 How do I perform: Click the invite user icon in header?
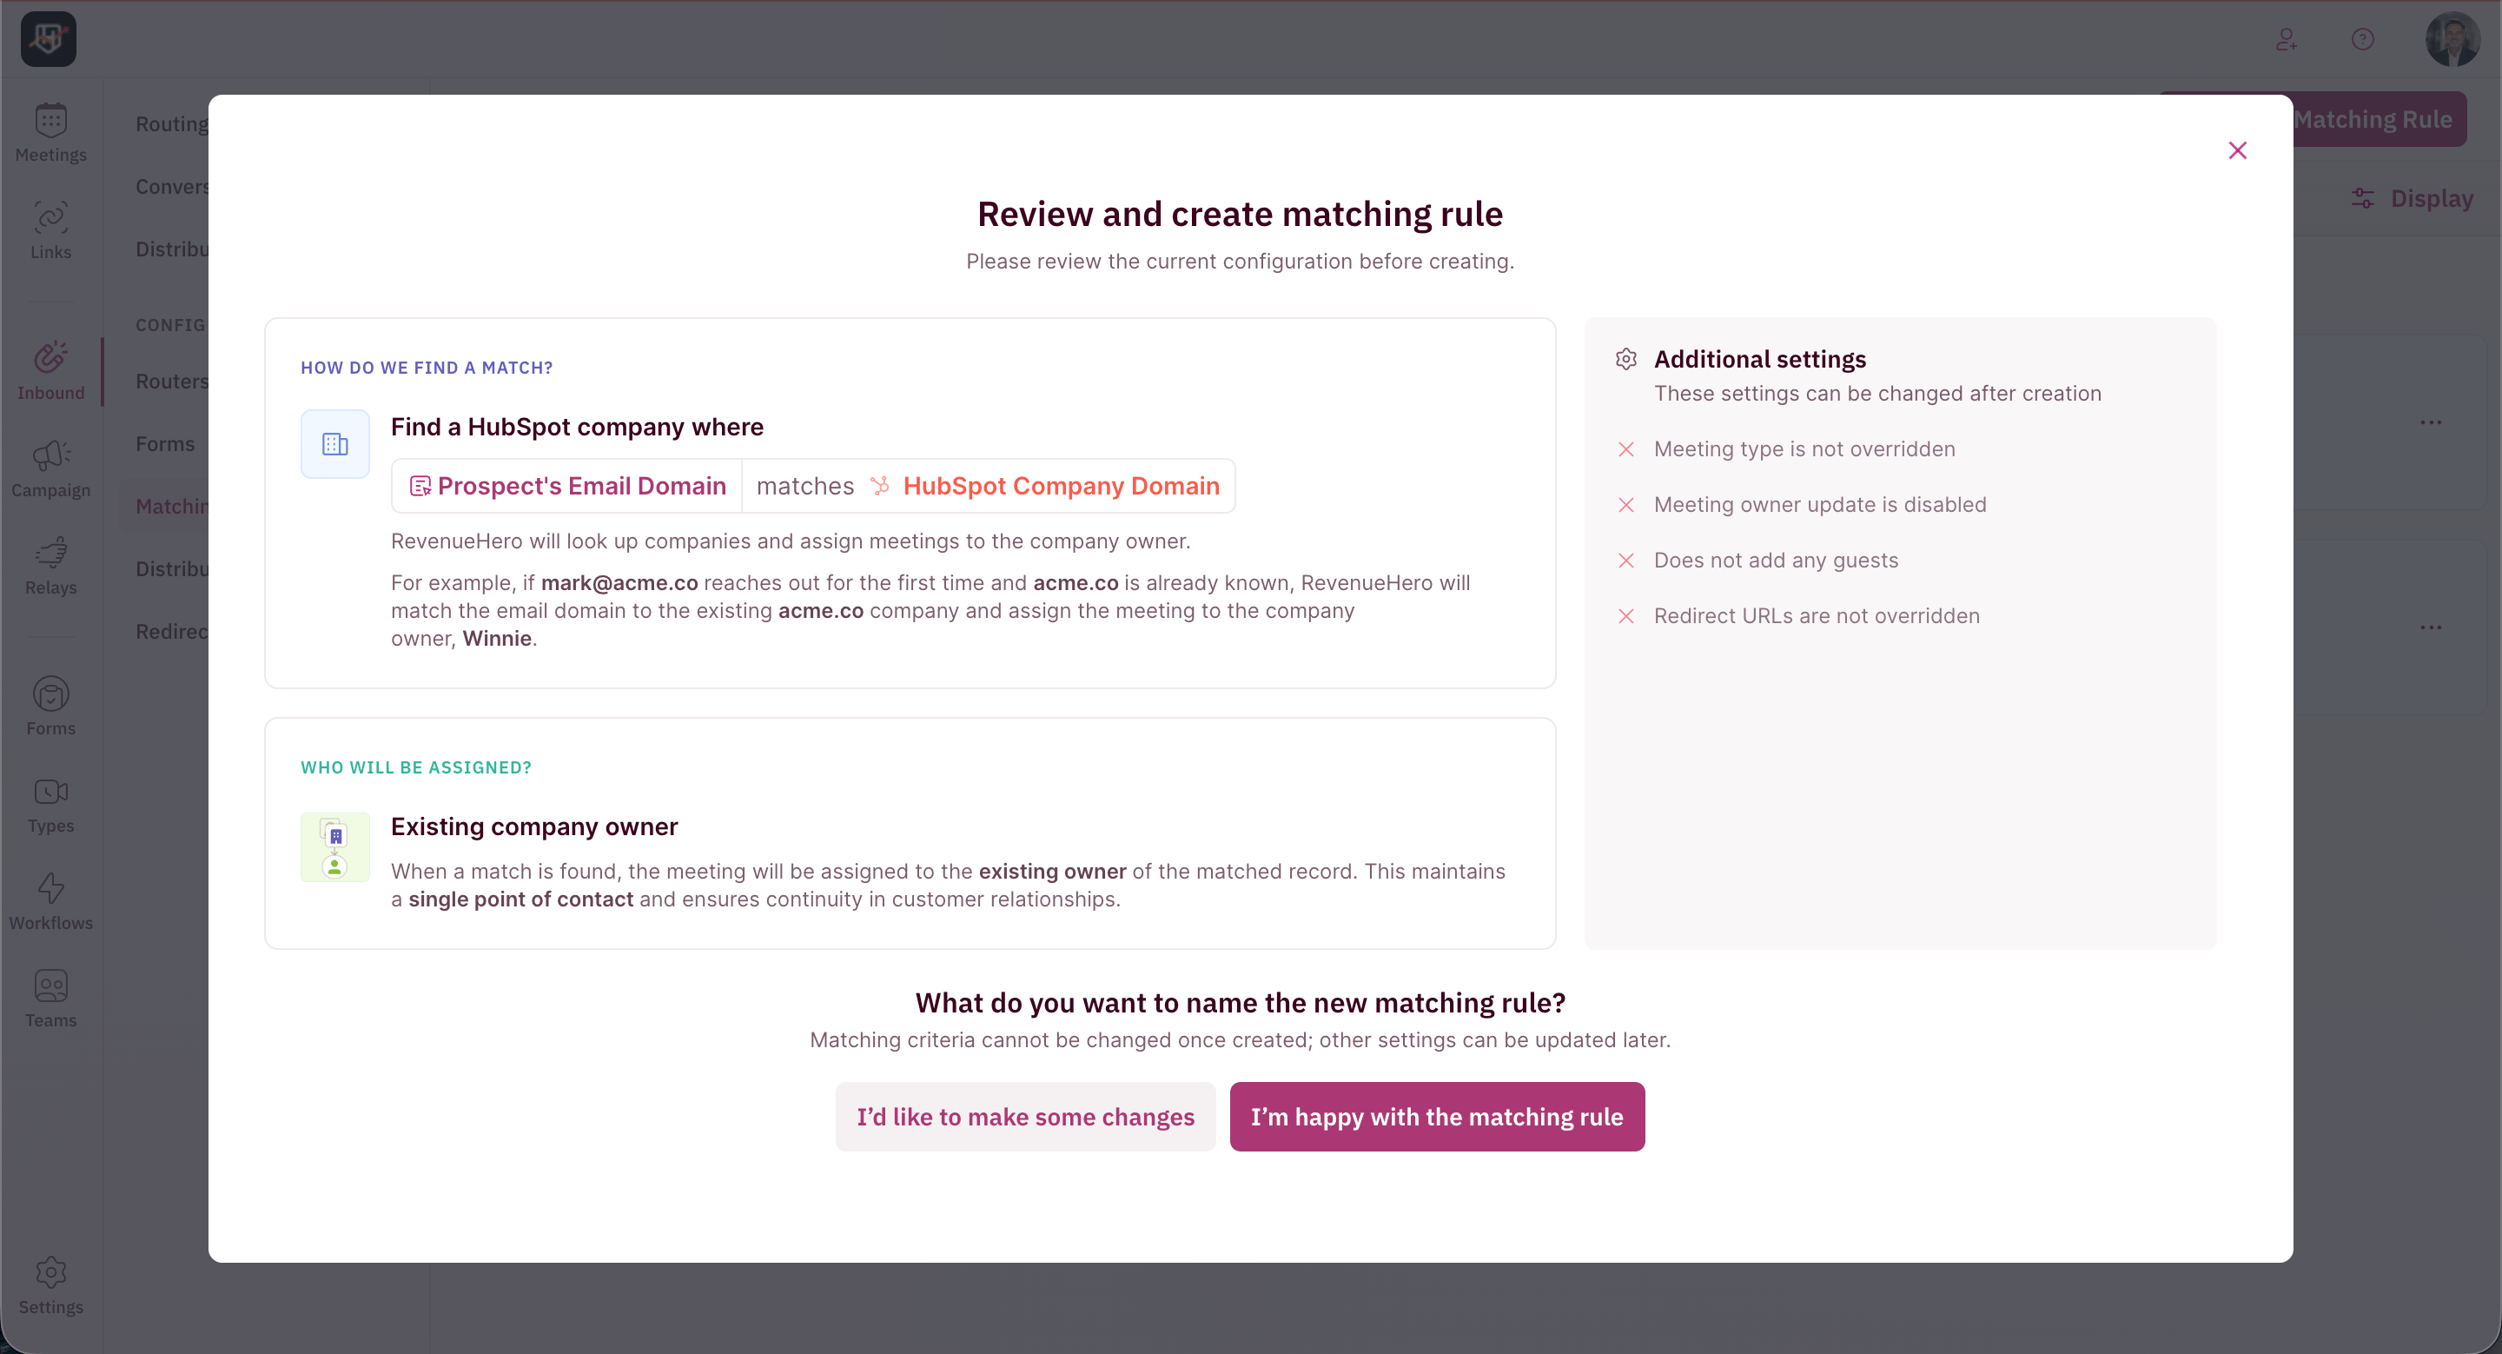[2287, 39]
